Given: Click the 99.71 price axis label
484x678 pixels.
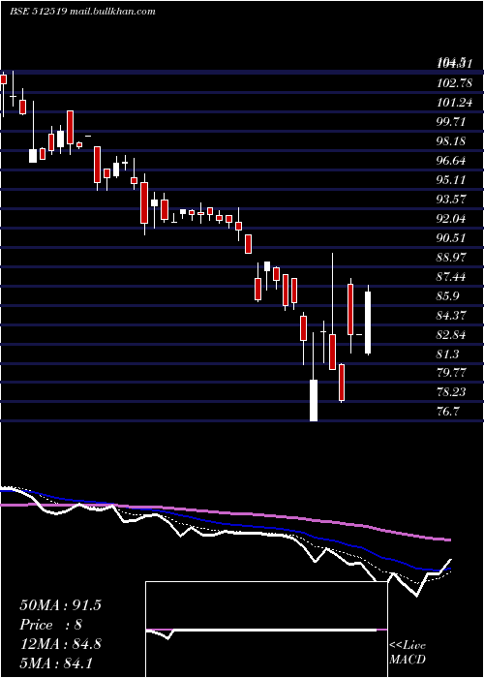Looking at the screenshot, I should point(452,121).
